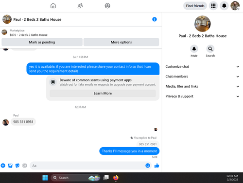Click $870 - 2 Beds 2 Baths House listing text

(29, 35)
